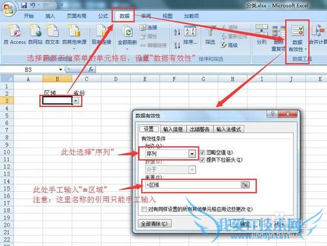Close the Data Validation dialog
This screenshot has width=327, height=246.
pyautogui.click(x=288, y=114)
